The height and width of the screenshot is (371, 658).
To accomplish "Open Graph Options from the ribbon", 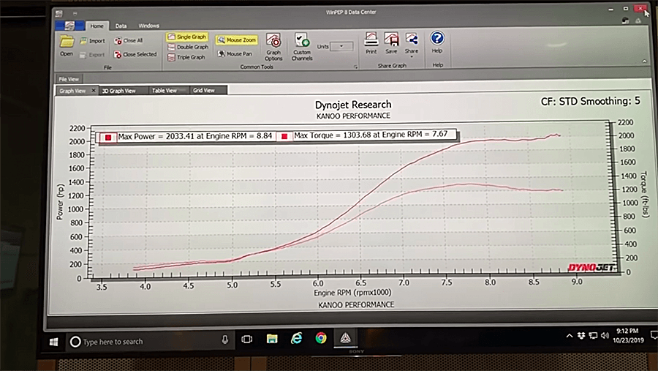I will click(273, 47).
